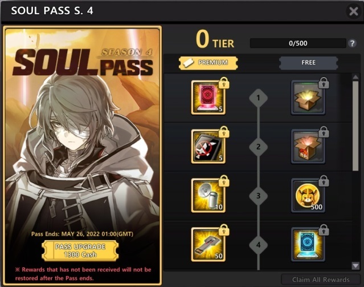Select the tier 3 premium satellite dish reward

208,196
